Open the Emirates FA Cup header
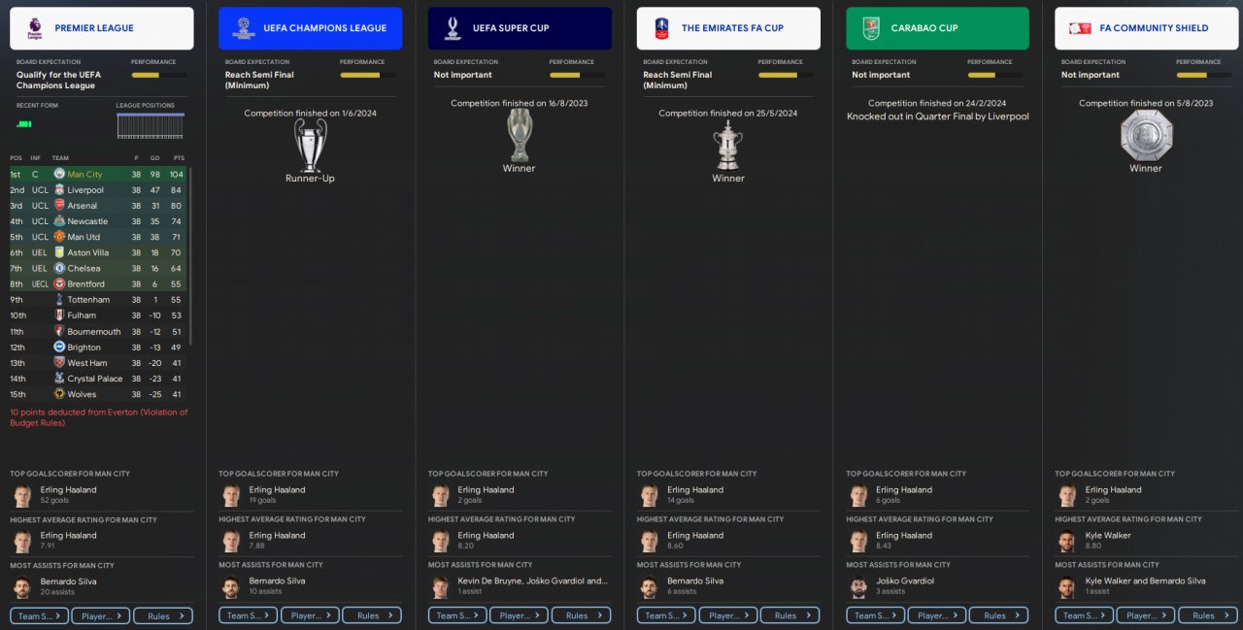 click(728, 28)
